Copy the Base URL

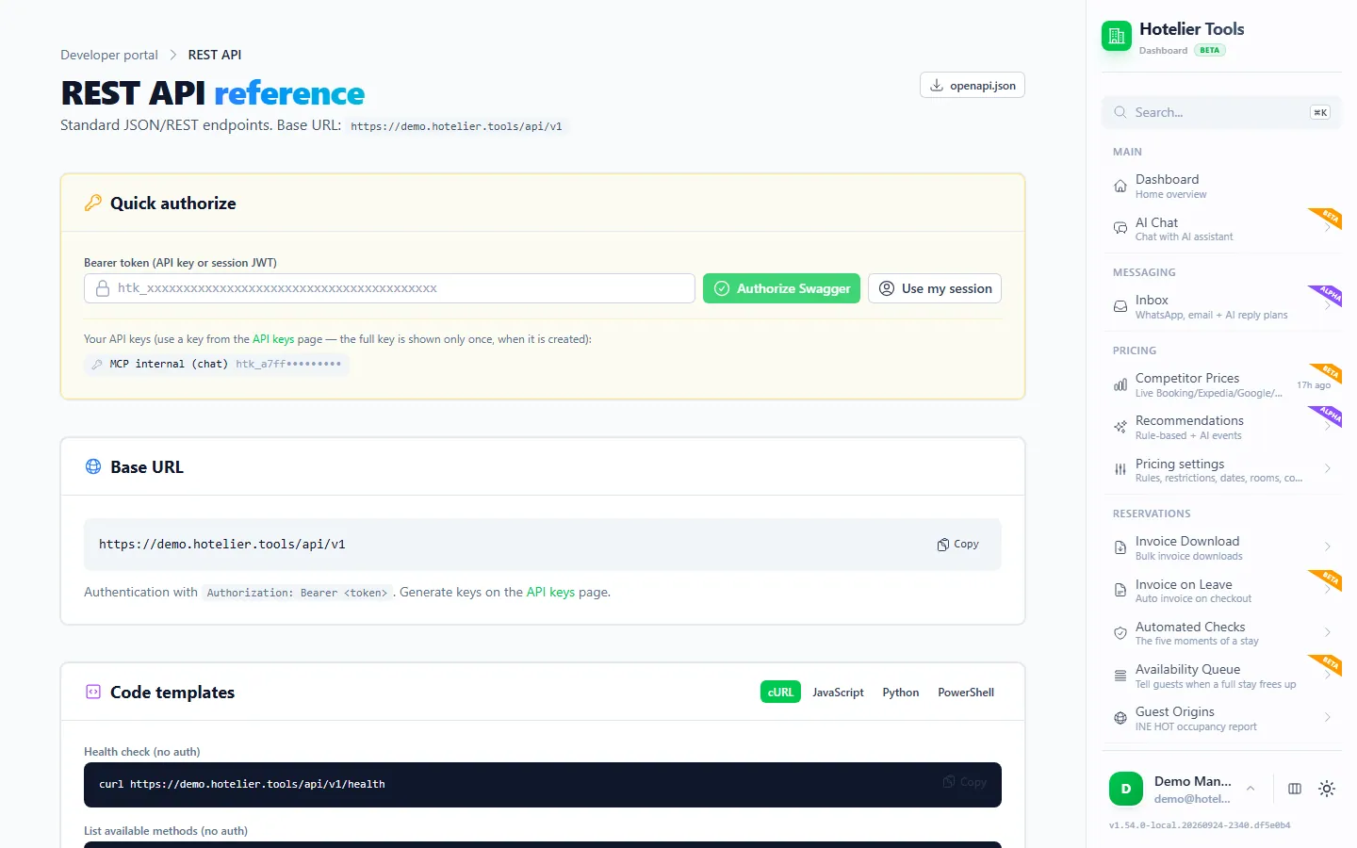[x=958, y=545]
